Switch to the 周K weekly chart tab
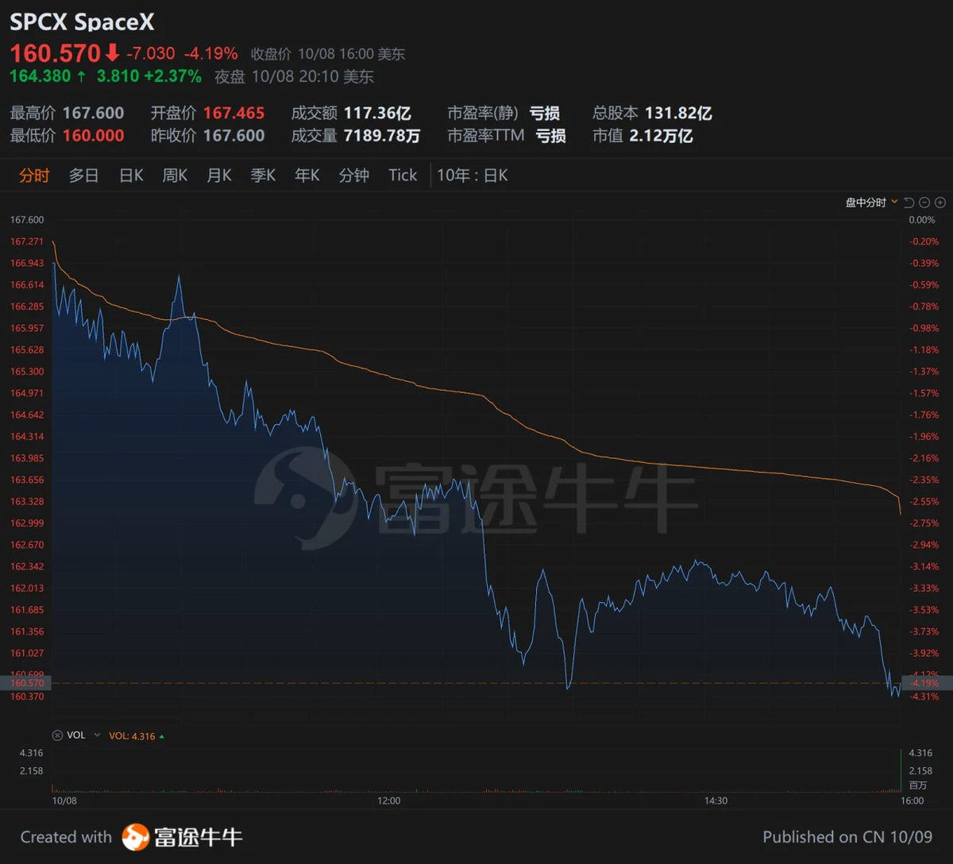Viewport: 953px width, 864px height. tap(175, 175)
